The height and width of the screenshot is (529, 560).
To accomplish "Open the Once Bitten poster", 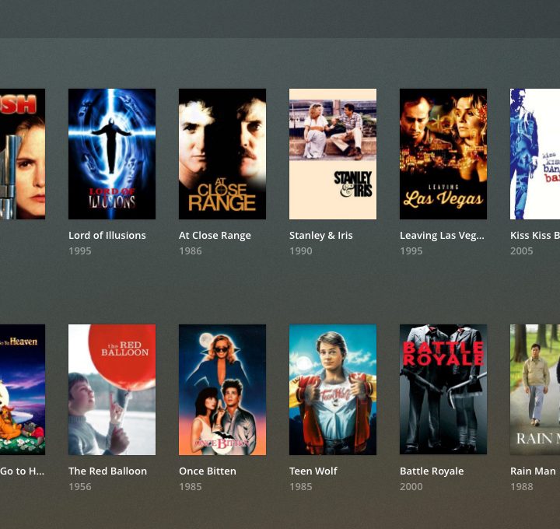I will click(222, 390).
